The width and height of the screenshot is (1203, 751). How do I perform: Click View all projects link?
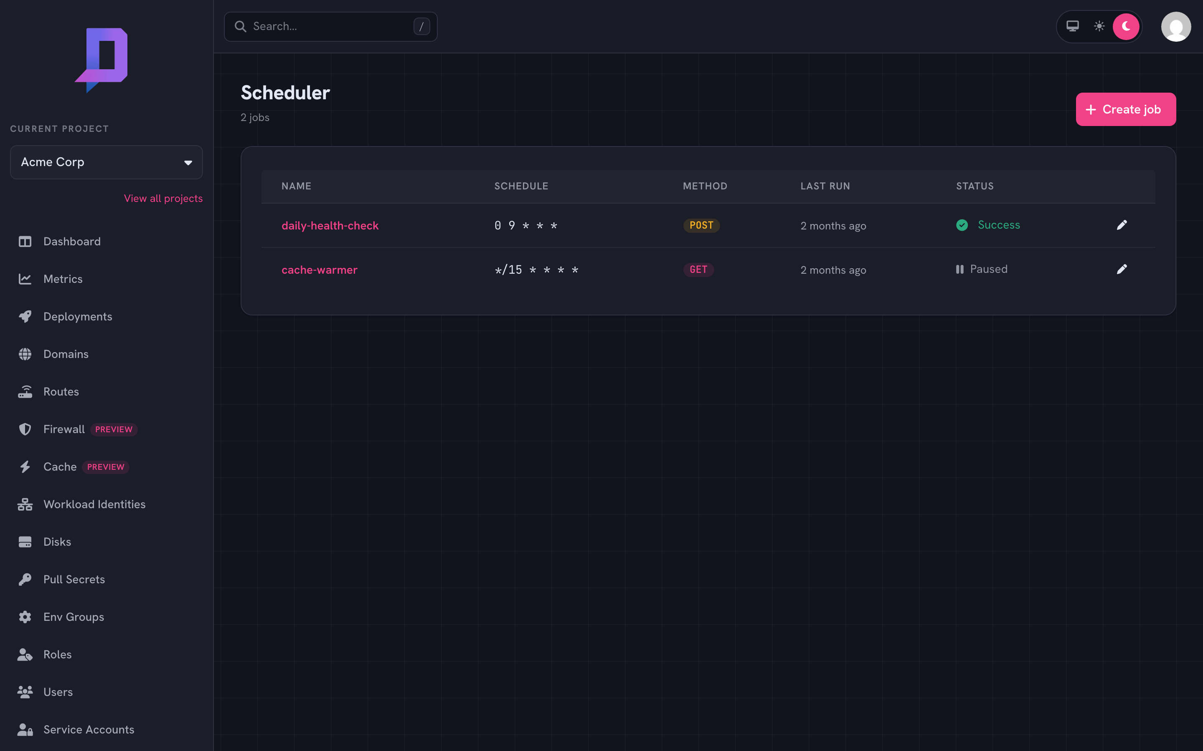click(x=163, y=198)
